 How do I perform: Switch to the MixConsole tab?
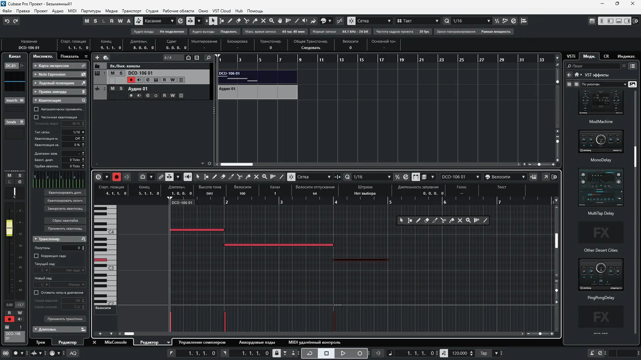(x=116, y=342)
